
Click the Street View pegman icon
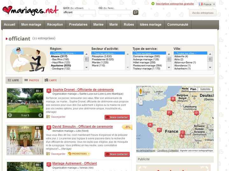point(141,91)
